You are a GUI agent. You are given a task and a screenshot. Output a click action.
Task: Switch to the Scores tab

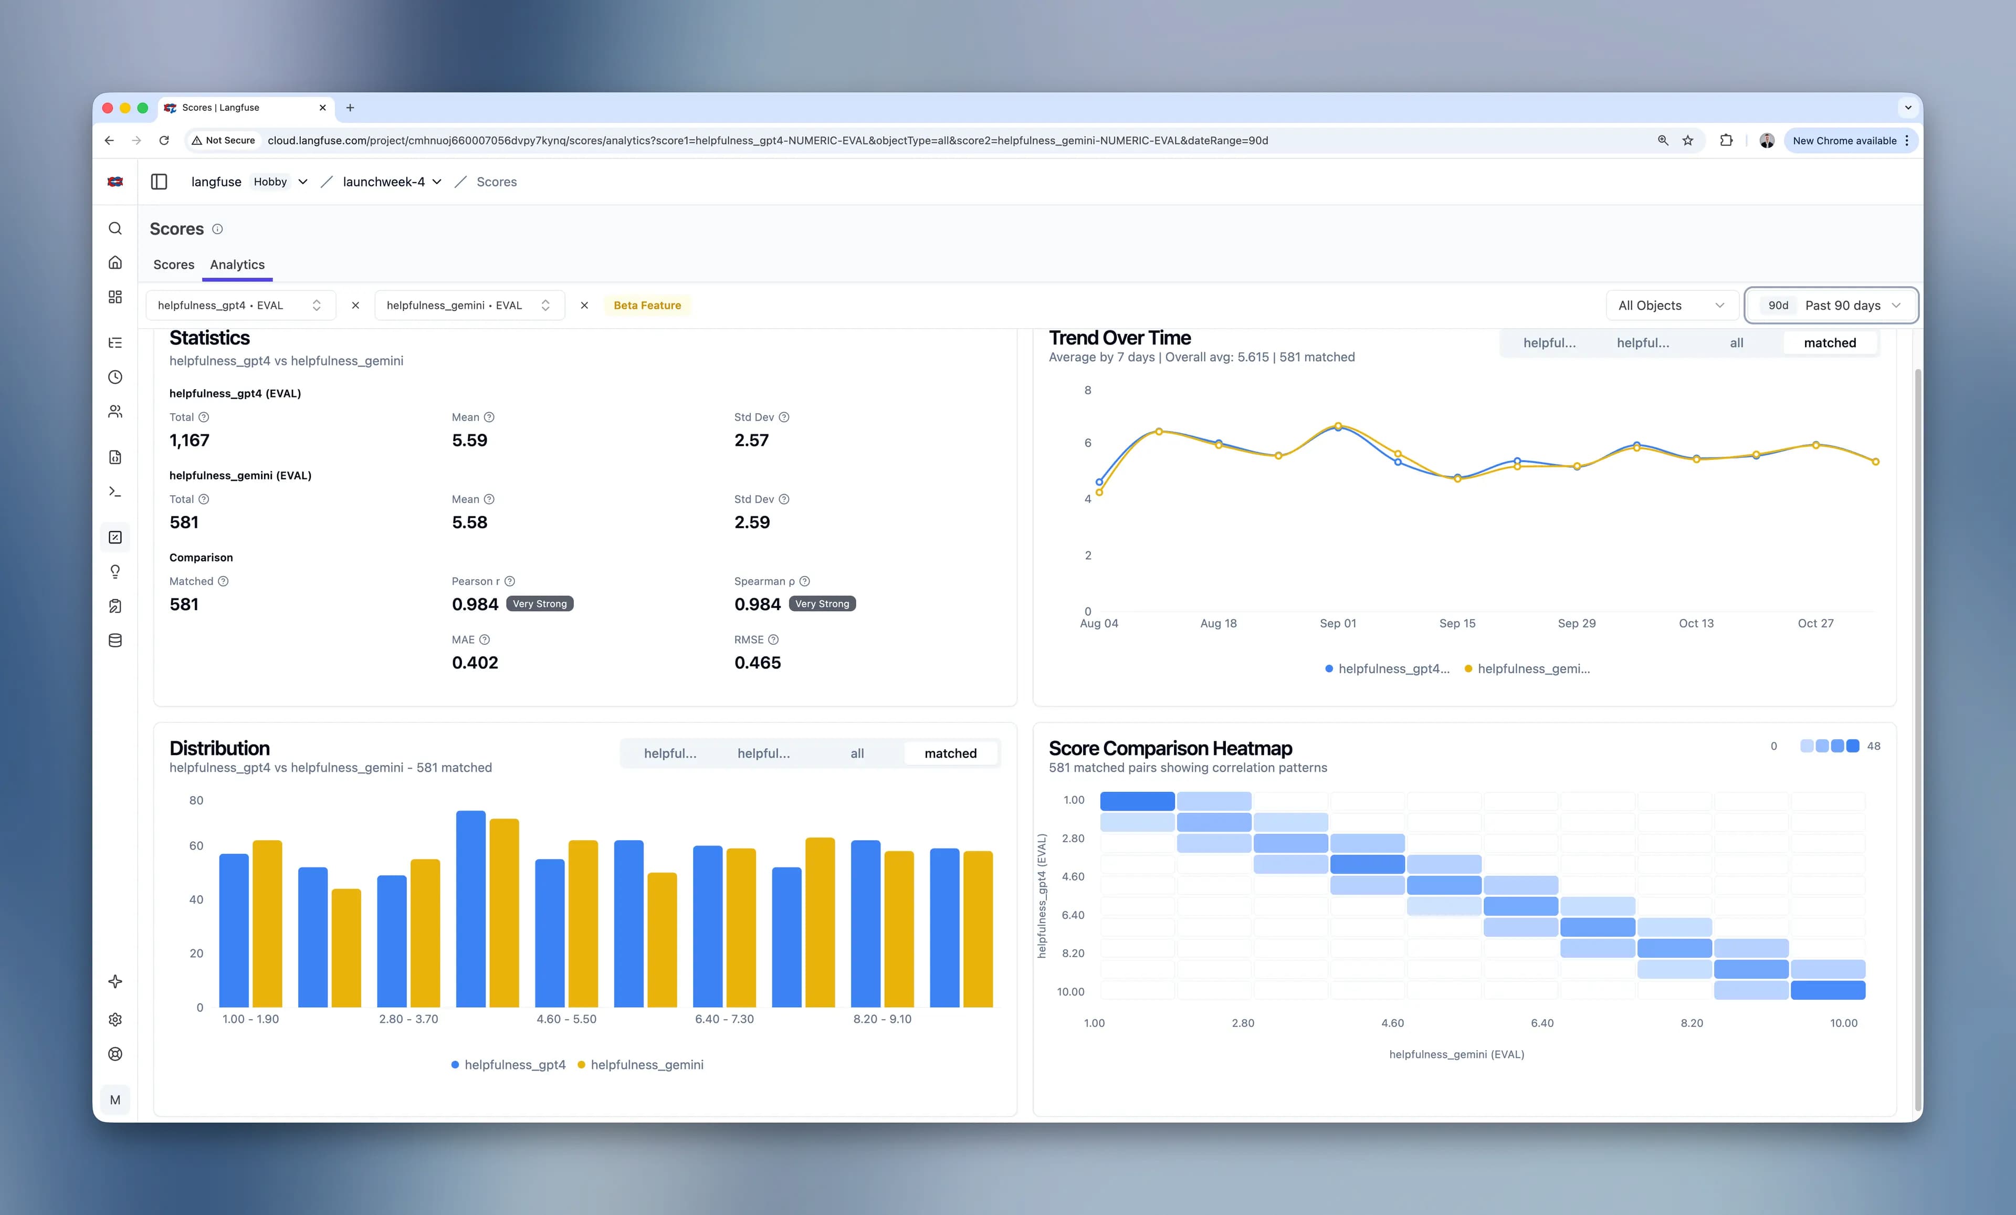(x=173, y=264)
